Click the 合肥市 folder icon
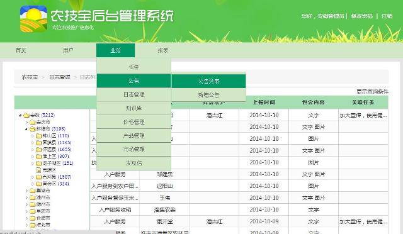 tap(33, 218)
